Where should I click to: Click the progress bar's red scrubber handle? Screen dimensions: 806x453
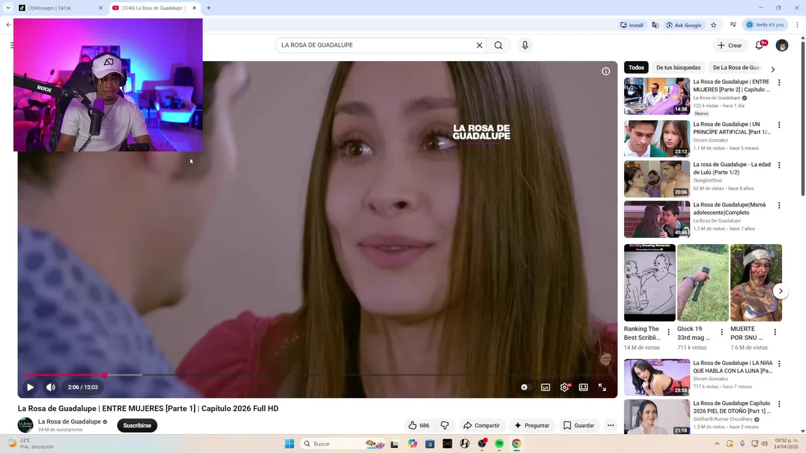[105, 375]
